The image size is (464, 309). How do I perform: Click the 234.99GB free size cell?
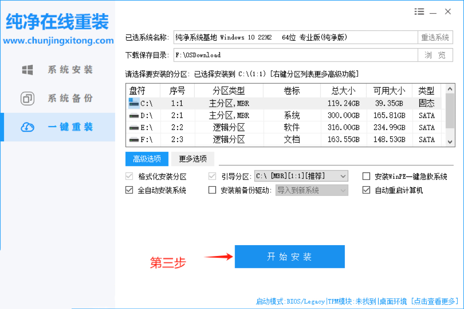[389, 128]
